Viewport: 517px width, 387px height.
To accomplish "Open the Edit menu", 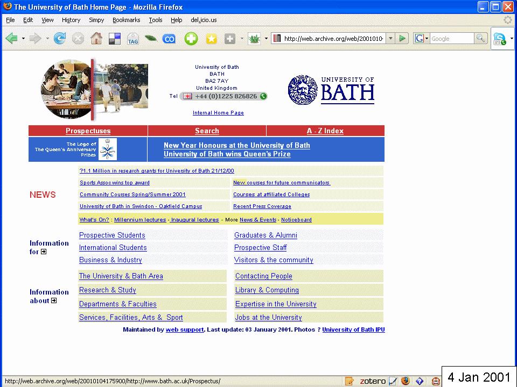I will 28,20.
